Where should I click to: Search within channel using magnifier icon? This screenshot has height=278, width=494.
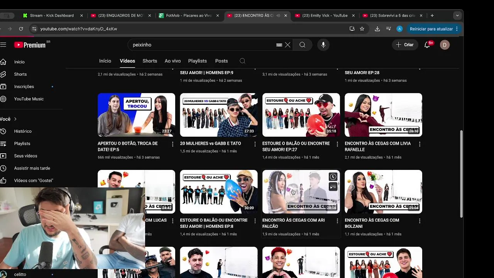242,61
